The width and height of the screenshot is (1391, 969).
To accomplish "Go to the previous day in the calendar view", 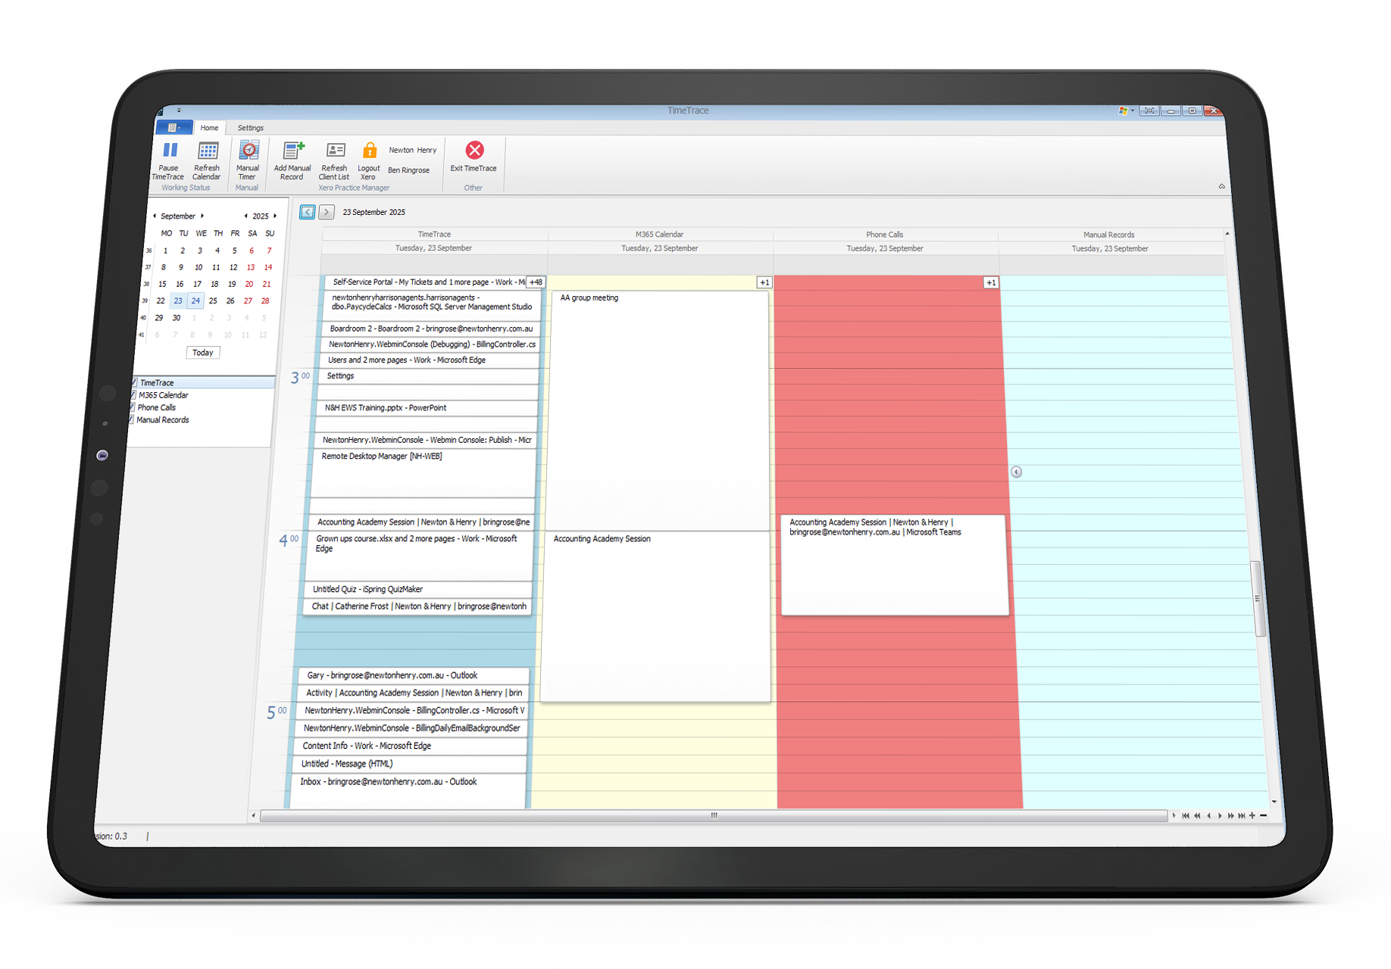I will [307, 212].
